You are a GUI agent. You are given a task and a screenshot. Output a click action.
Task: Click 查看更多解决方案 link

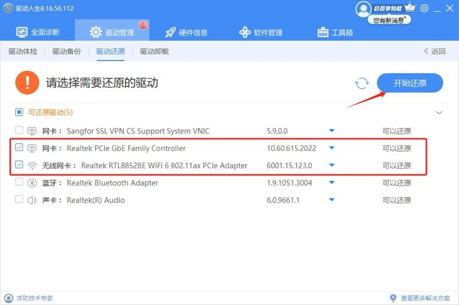(425, 298)
